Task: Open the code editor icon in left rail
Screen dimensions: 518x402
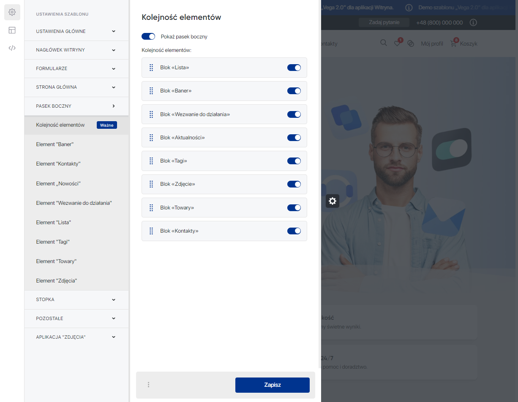Action: click(x=12, y=48)
